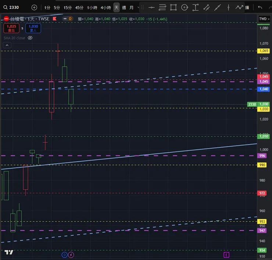Select the yellow 1,065 price label
The image size is (272, 260).
[264, 51]
